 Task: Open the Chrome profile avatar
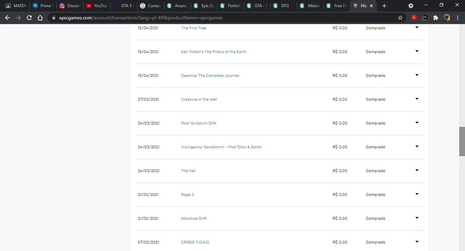click(447, 18)
